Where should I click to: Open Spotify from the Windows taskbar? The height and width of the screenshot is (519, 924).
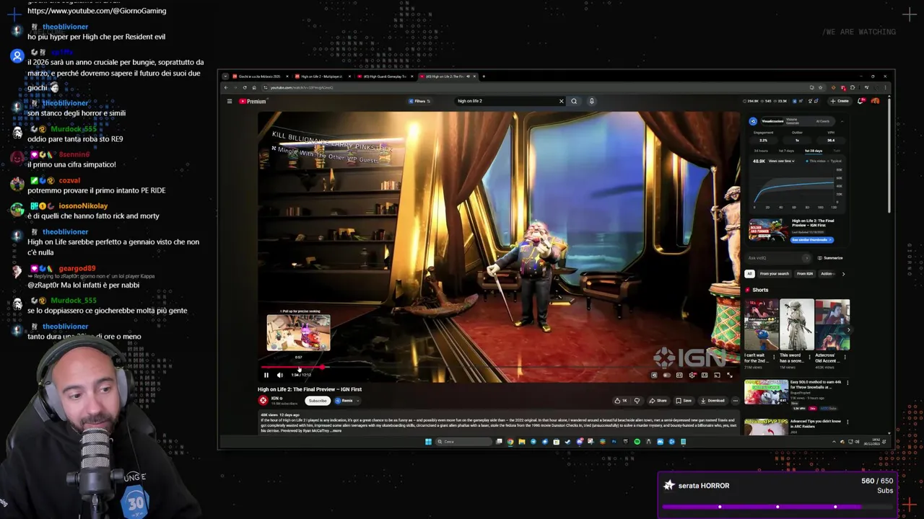coord(637,442)
